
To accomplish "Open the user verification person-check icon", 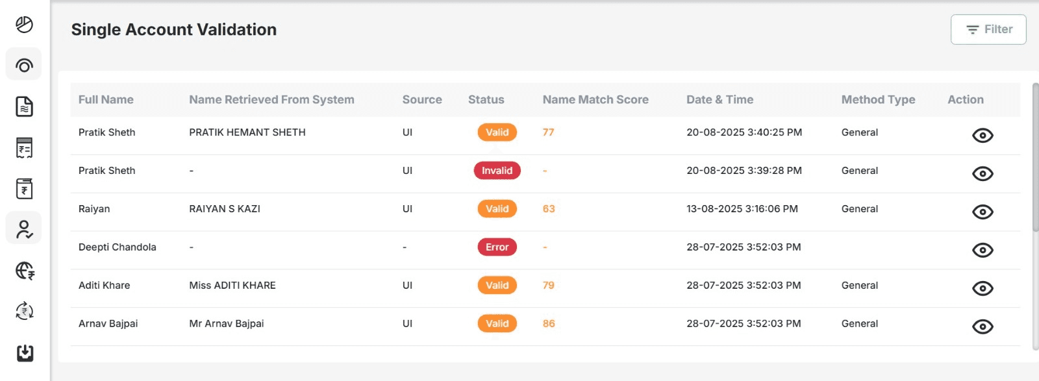I will 24,229.
